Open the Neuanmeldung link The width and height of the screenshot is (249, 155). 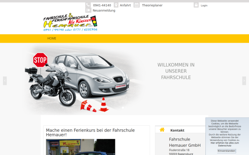(104, 10)
